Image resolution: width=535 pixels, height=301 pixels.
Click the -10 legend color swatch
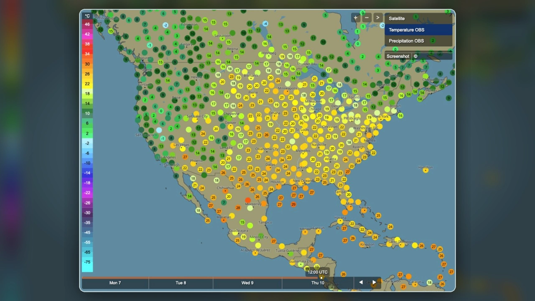pyautogui.click(x=87, y=163)
